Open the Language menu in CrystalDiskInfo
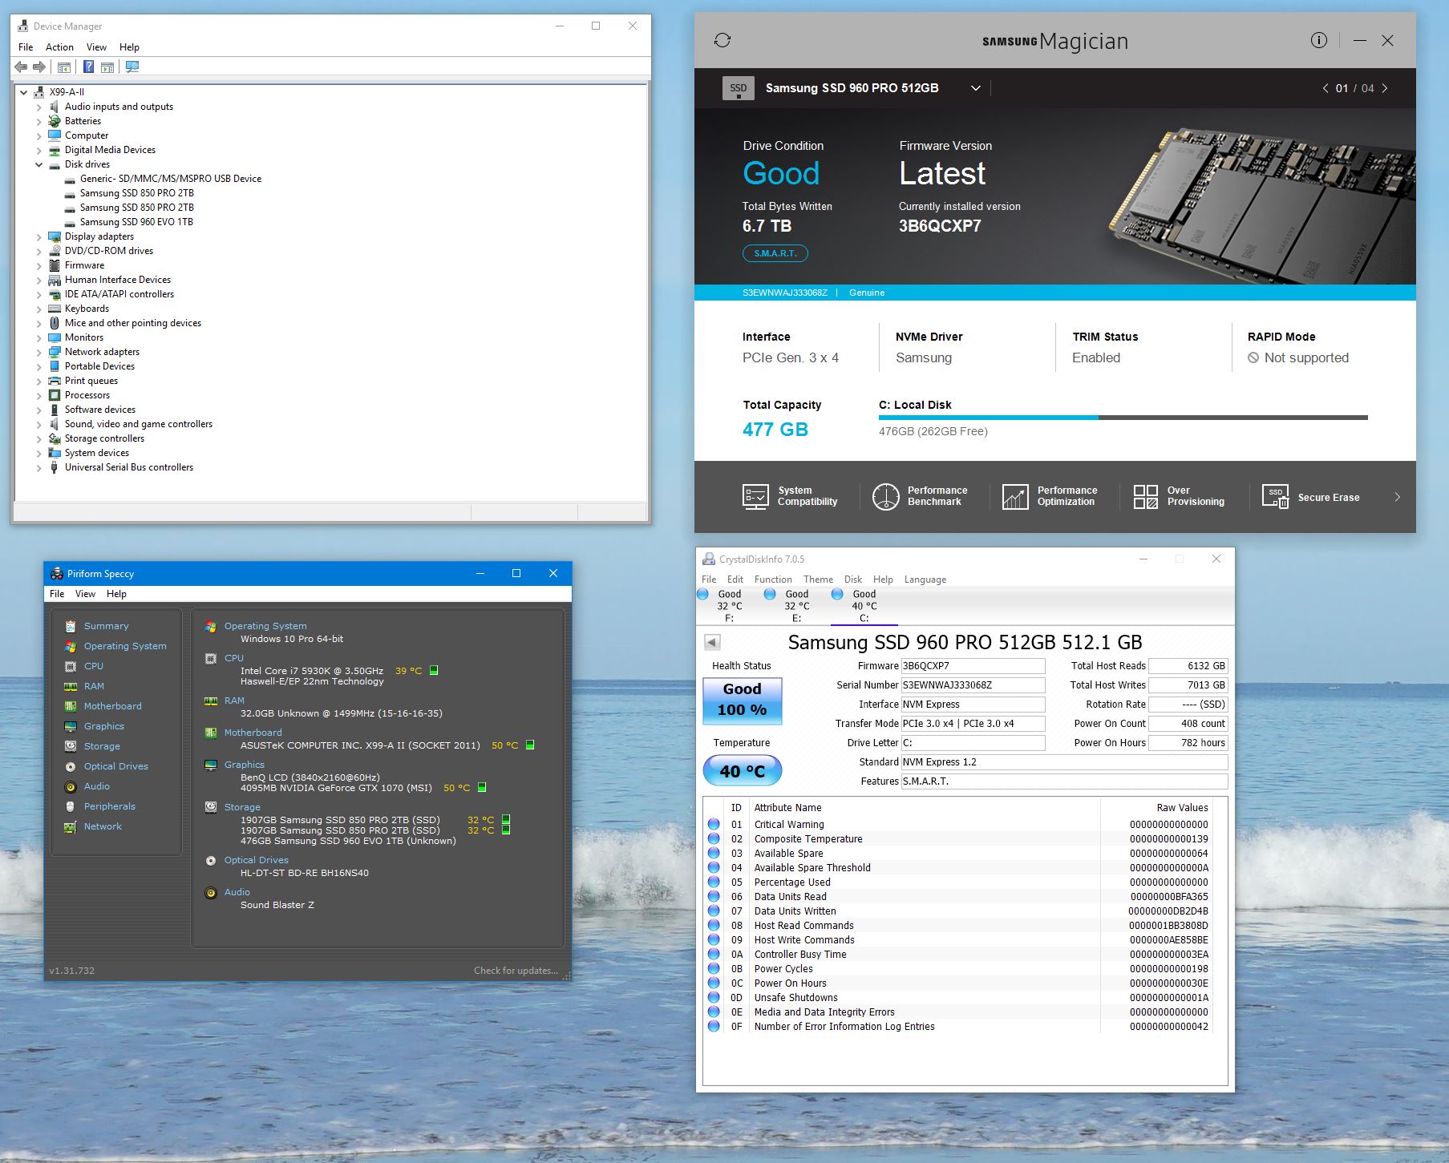Image resolution: width=1449 pixels, height=1163 pixels. 925,579
